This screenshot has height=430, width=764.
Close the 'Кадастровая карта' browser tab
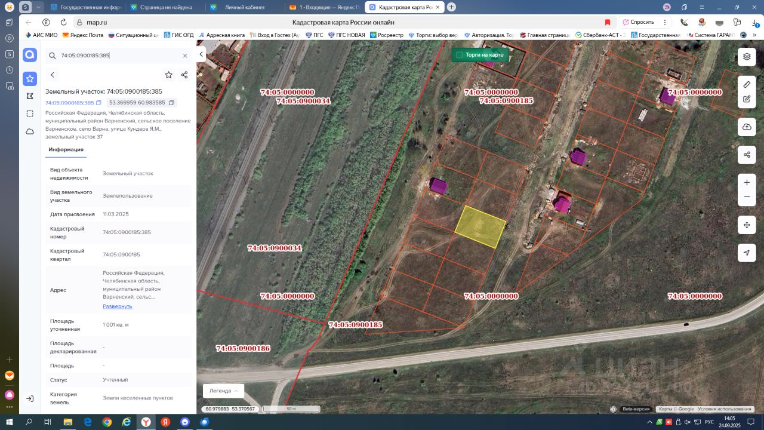tap(438, 7)
